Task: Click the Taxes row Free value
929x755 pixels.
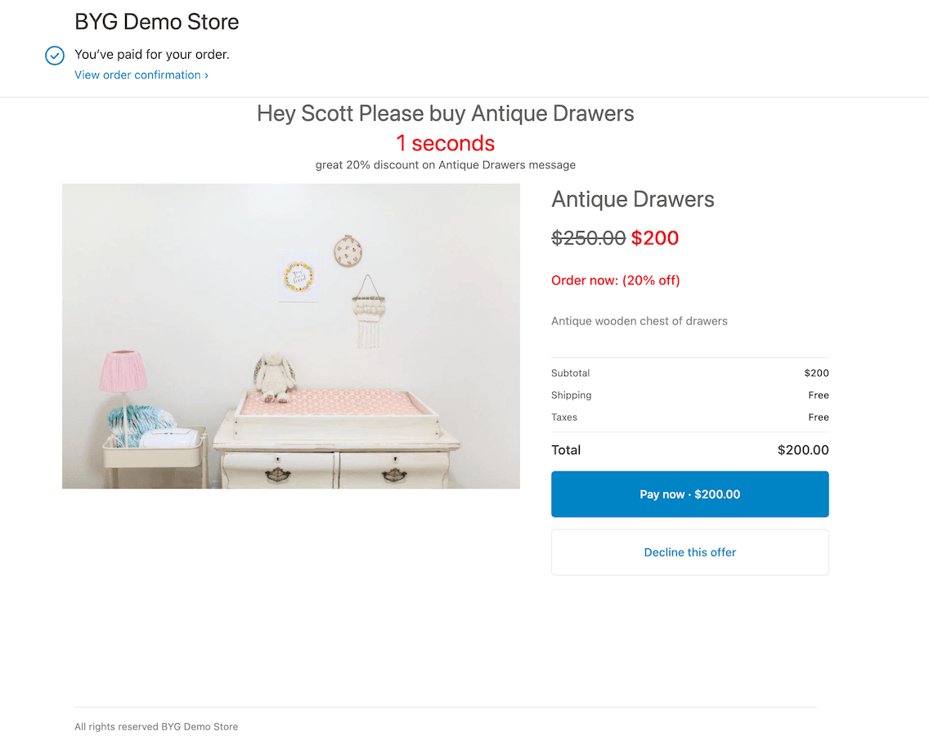Action: 818,418
